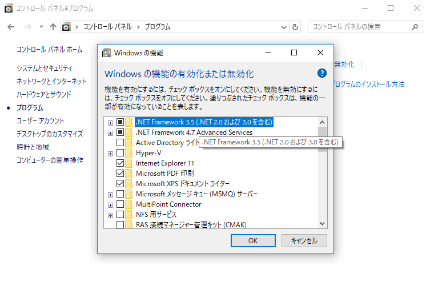Open システムとセキュリティ category
Image resolution: width=430 pixels, height=306 pixels.
tap(44, 68)
